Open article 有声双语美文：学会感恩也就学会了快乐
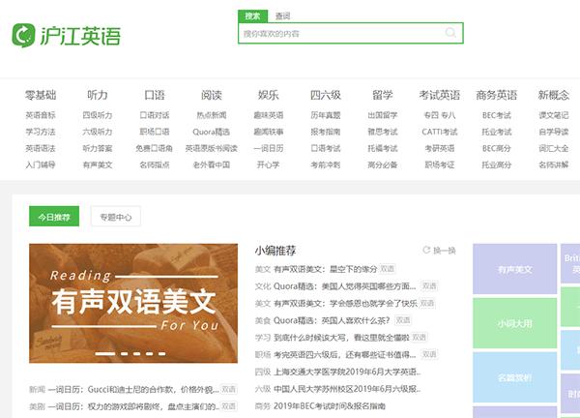The image size is (580, 418). pos(345,303)
